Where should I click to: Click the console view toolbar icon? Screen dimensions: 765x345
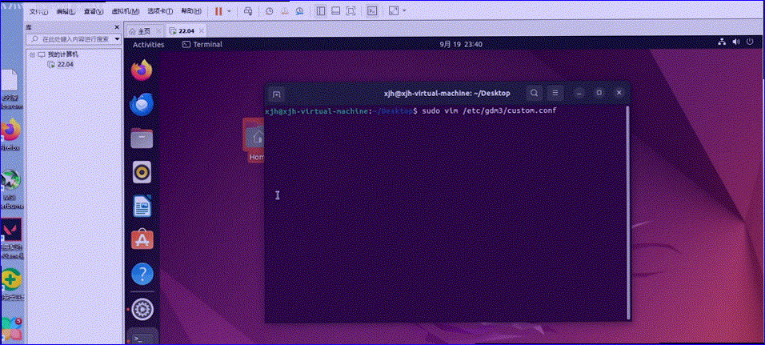point(372,10)
